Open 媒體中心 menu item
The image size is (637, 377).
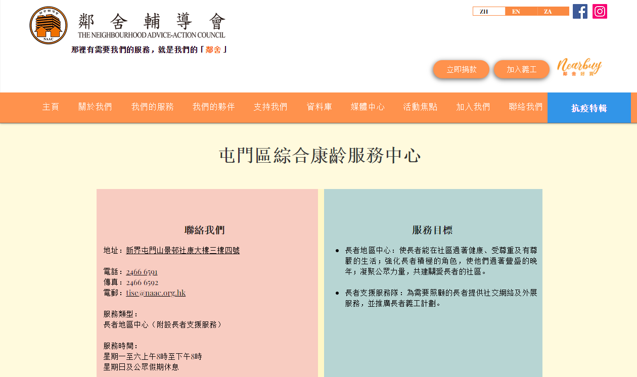pyautogui.click(x=368, y=107)
